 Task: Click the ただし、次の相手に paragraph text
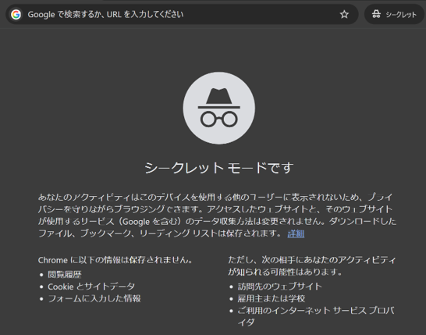tap(312, 266)
